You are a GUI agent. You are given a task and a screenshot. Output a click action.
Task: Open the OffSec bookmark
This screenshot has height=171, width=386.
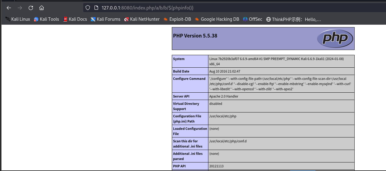(253, 19)
